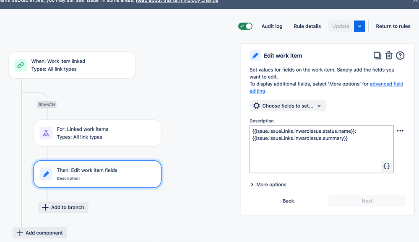This screenshot has width=419, height=242.
Task: Click Return to rules
Action: (x=393, y=26)
